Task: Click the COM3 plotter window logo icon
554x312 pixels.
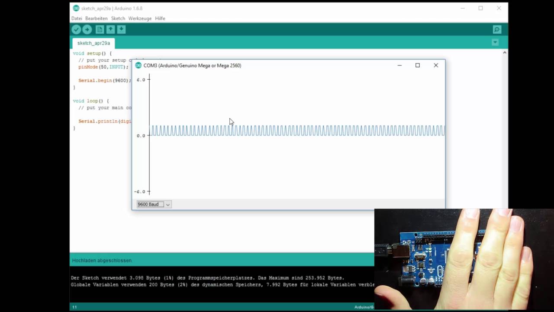Action: tap(138, 65)
